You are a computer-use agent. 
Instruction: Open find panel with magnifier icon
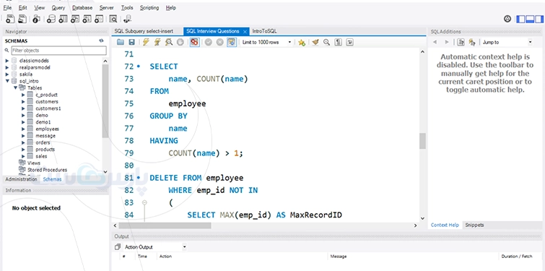326,43
